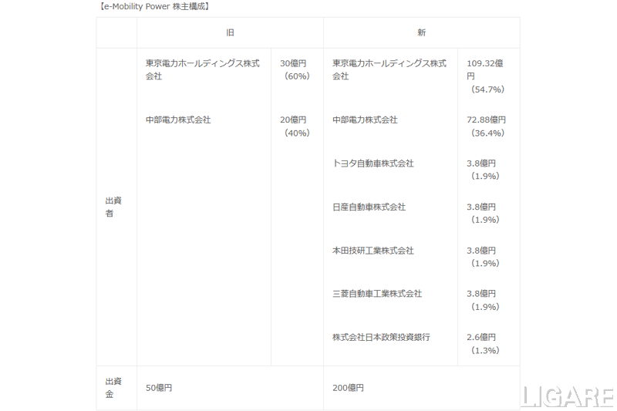This screenshot has height=411, width=617.
Task: Select the トヨタ自動車株式会社 entry
Action: 373,163
